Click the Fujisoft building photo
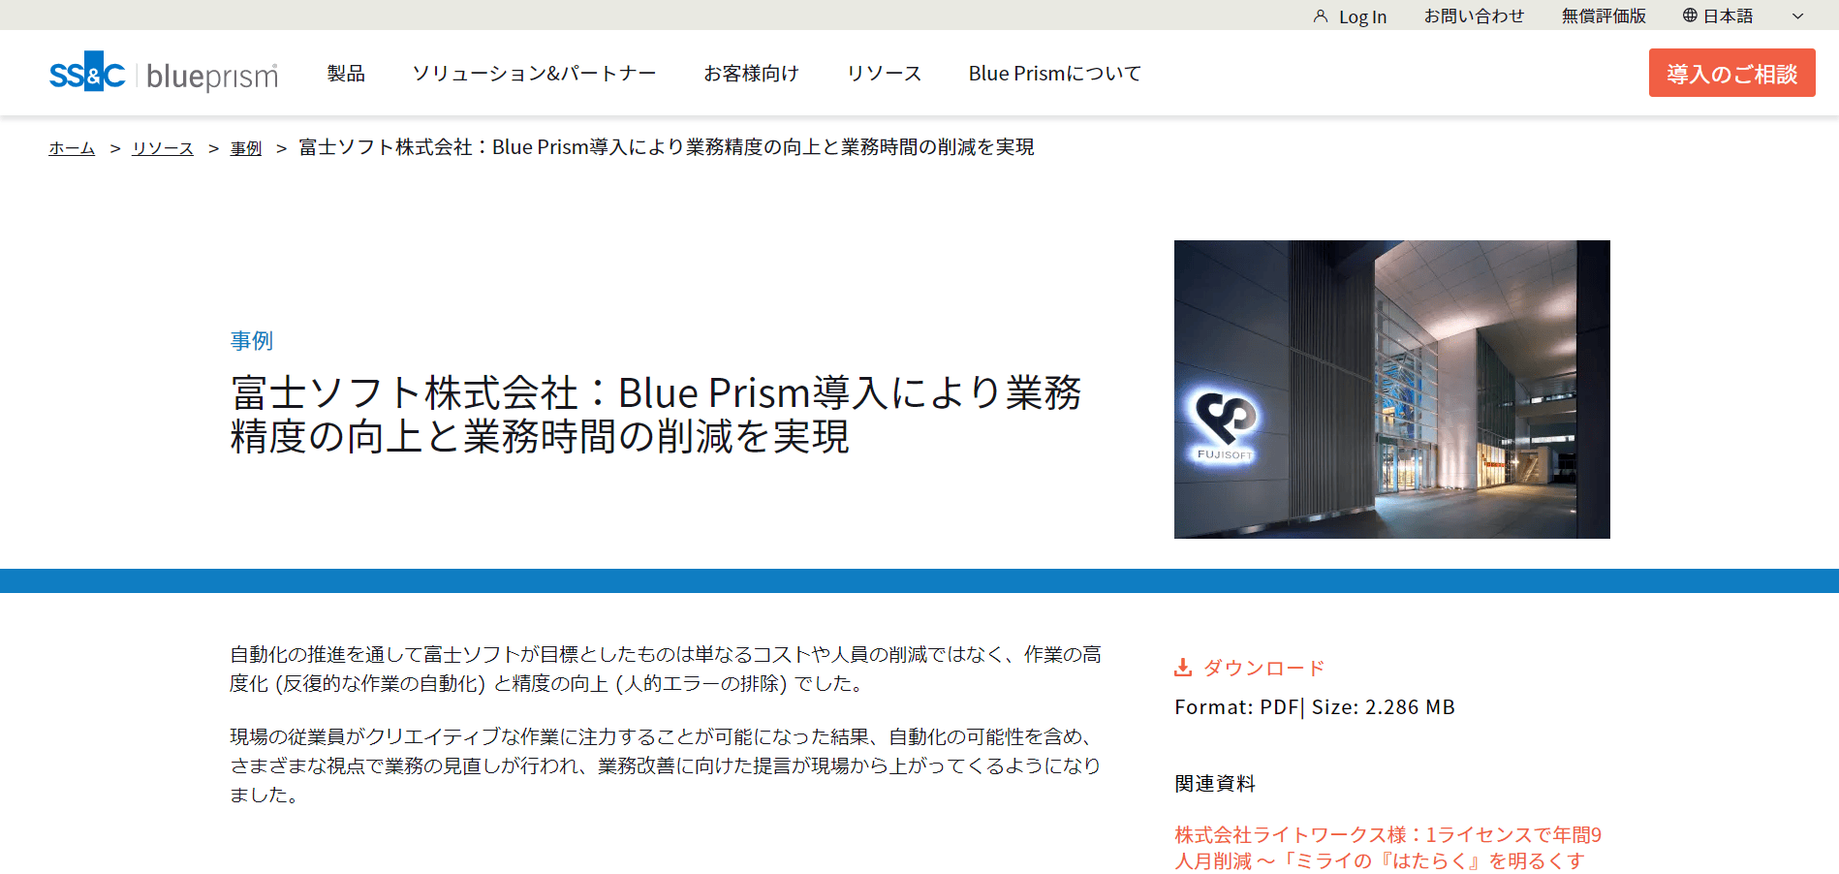The width and height of the screenshot is (1839, 874). [1391, 390]
